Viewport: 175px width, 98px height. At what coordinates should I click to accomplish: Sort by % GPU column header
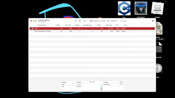pyautogui.click(x=99, y=25)
